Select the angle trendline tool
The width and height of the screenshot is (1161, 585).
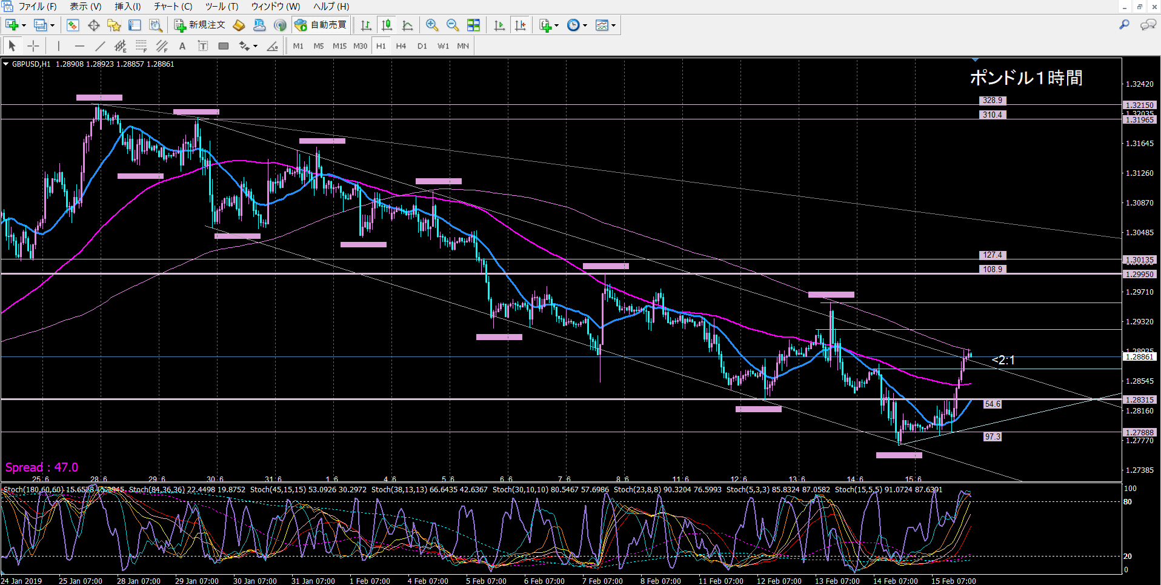point(273,45)
